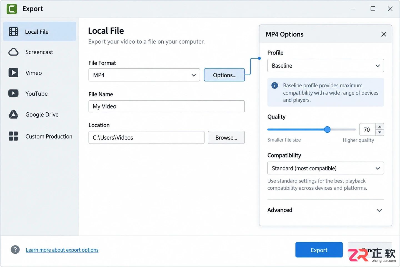Expand the Advanced section
Viewport: 400px width, 267px height.
326,210
